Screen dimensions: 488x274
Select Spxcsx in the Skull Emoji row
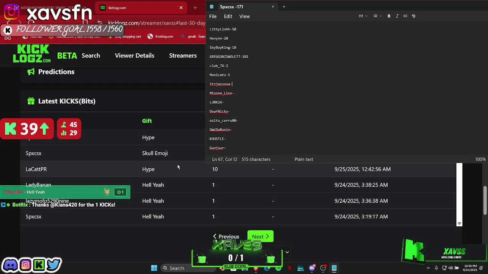34,153
